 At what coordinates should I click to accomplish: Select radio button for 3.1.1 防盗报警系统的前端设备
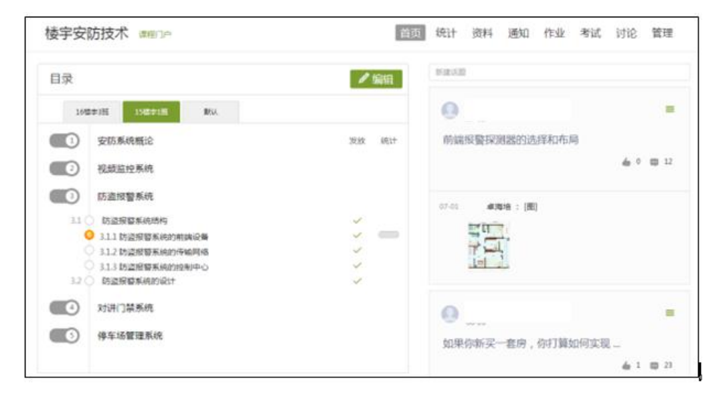(89, 235)
